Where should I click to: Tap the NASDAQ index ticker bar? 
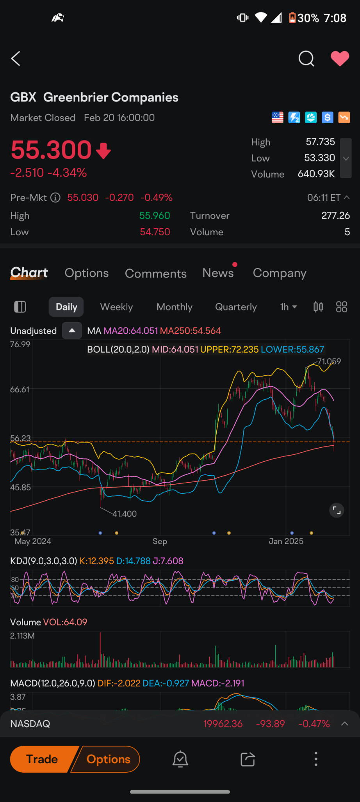180,724
